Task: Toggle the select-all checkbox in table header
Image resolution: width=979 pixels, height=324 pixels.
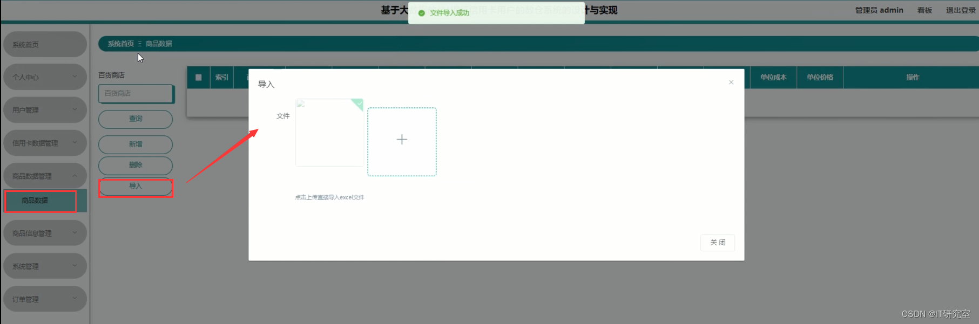Action: [x=199, y=78]
